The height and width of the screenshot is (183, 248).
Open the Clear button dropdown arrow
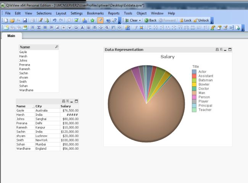click(140, 20)
